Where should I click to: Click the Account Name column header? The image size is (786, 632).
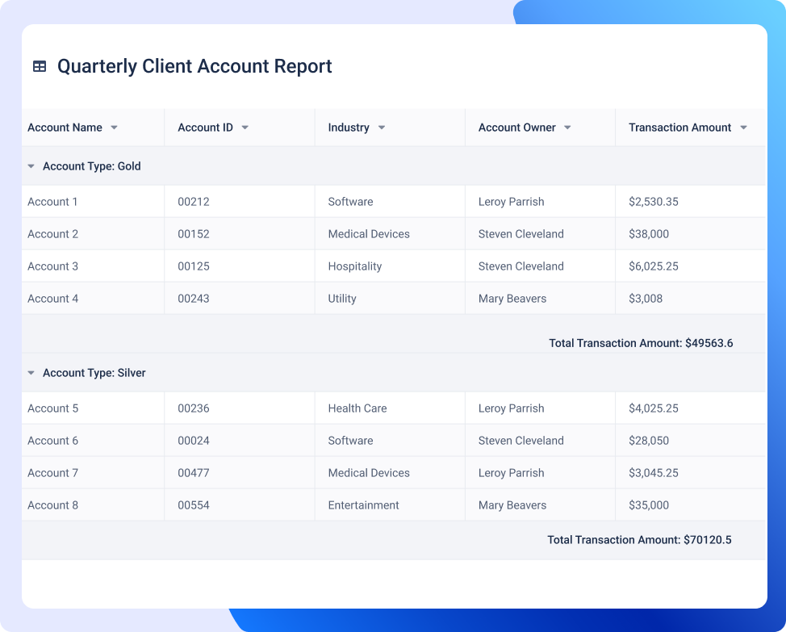94,128
